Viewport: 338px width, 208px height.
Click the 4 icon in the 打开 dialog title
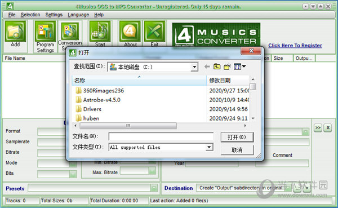pos(73,52)
